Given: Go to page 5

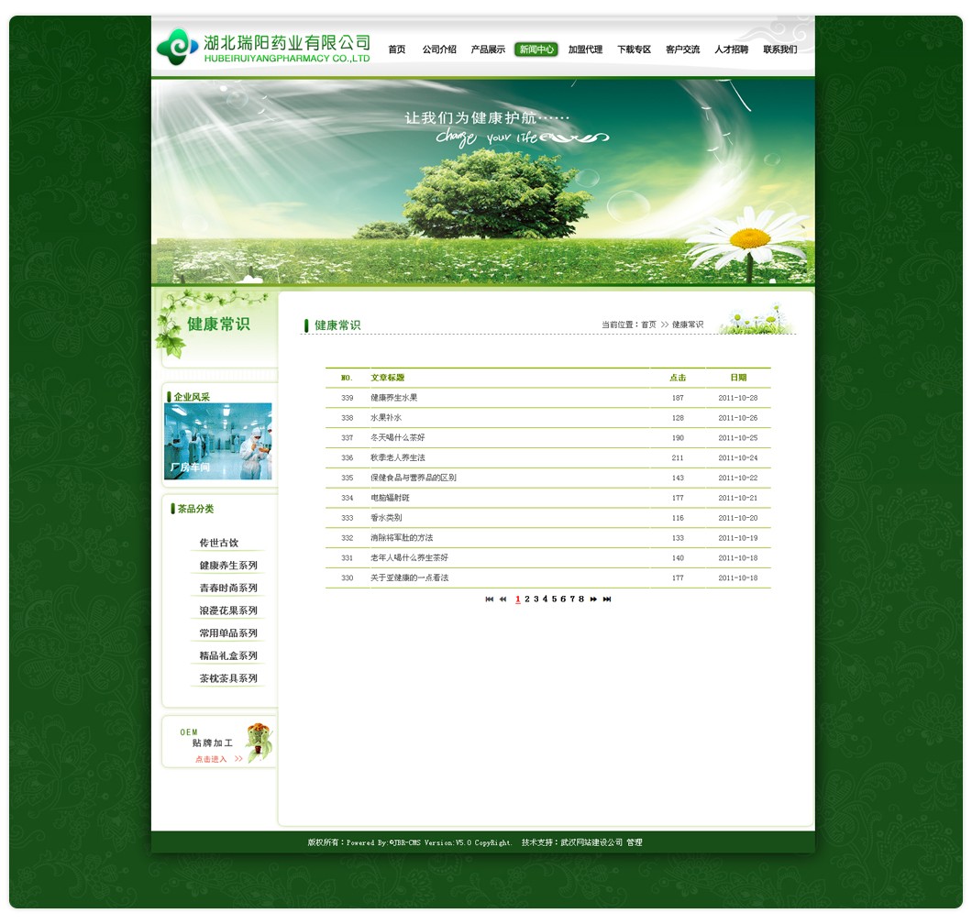Looking at the screenshot, I should coord(554,599).
